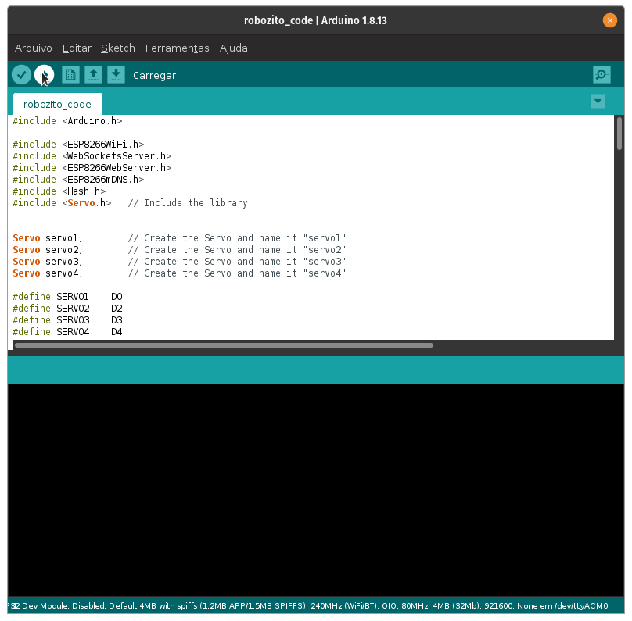
Task: Click the orange 'Servo' in the include line
Action: [81, 203]
